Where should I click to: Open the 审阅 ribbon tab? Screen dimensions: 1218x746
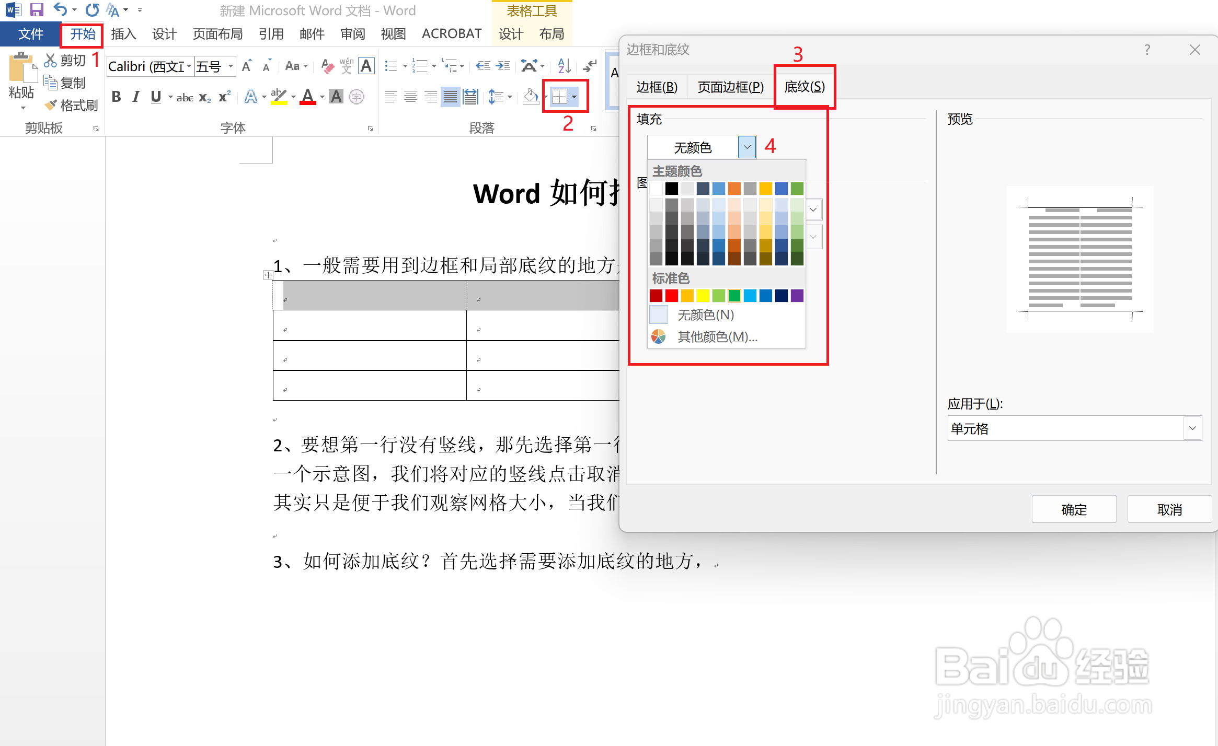click(x=353, y=33)
